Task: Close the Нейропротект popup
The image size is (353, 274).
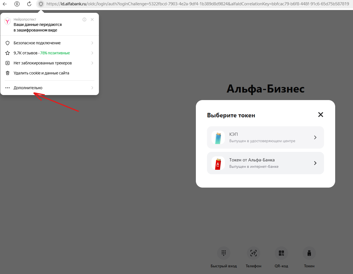Action: [92, 20]
